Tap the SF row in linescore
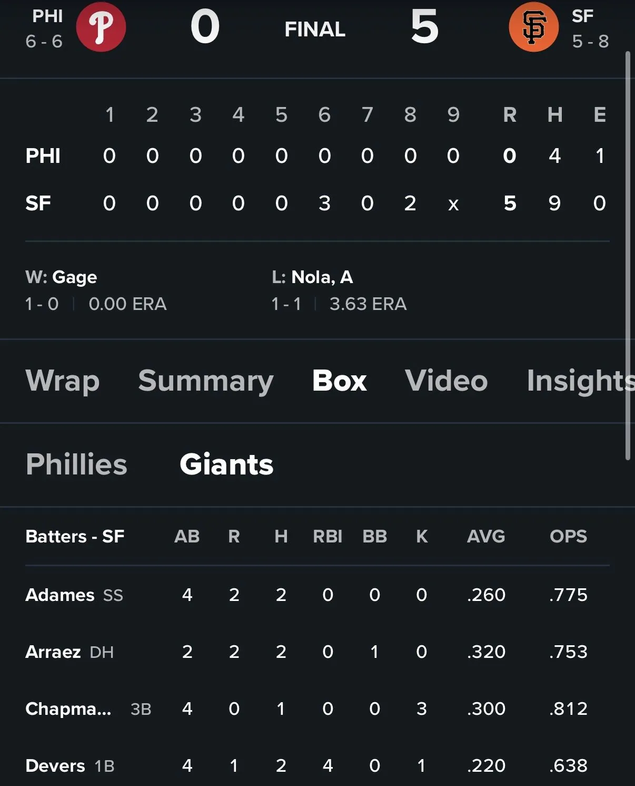Viewport: 635px width, 786px height. (38, 203)
